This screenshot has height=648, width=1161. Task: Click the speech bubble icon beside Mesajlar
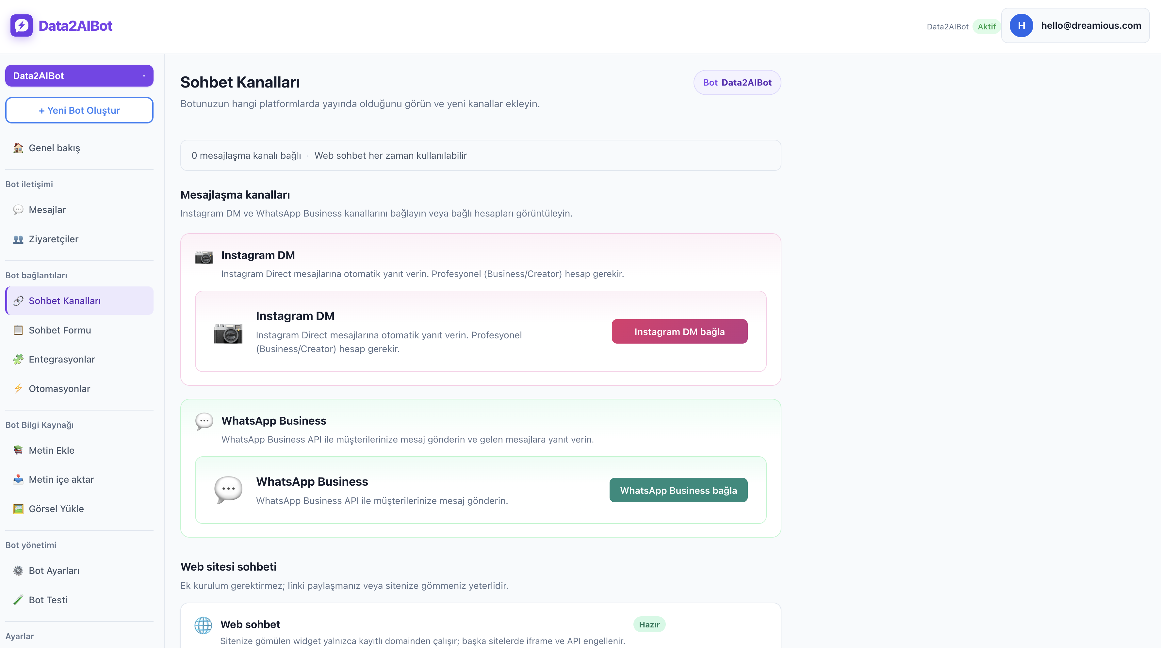click(x=18, y=210)
